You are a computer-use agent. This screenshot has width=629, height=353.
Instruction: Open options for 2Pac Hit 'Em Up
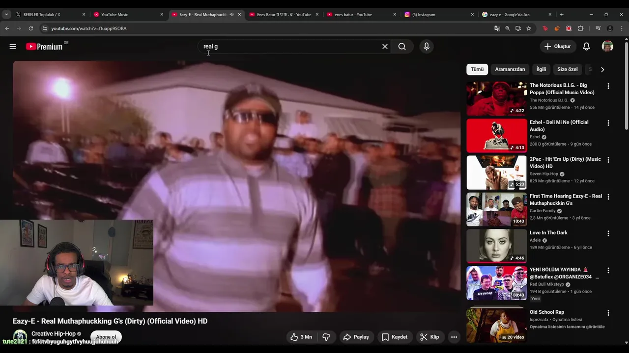click(608, 160)
